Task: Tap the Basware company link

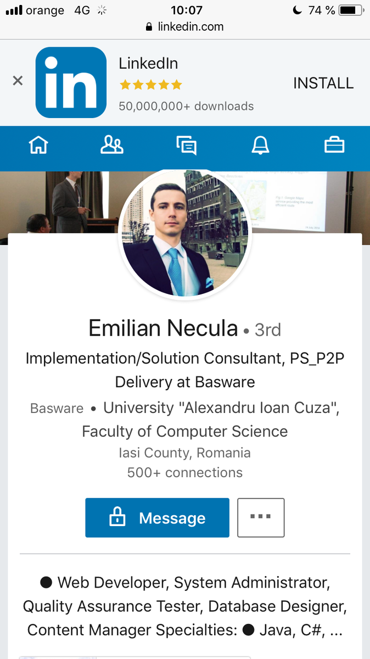Action: coord(57,408)
